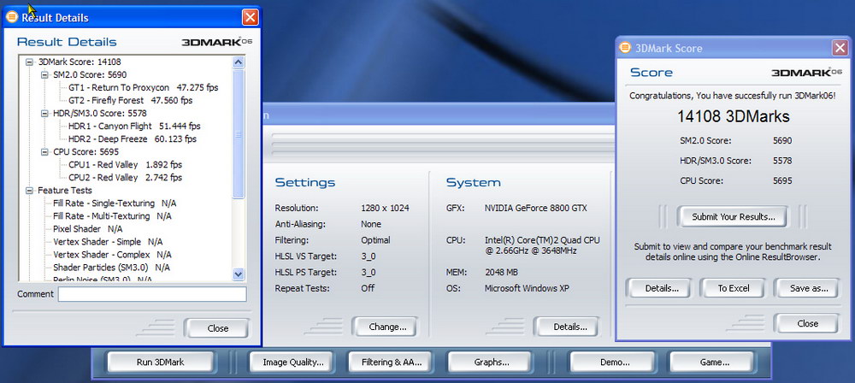855x383 pixels.
Task: Close the 3DMark Score window via X
Action: 840,48
